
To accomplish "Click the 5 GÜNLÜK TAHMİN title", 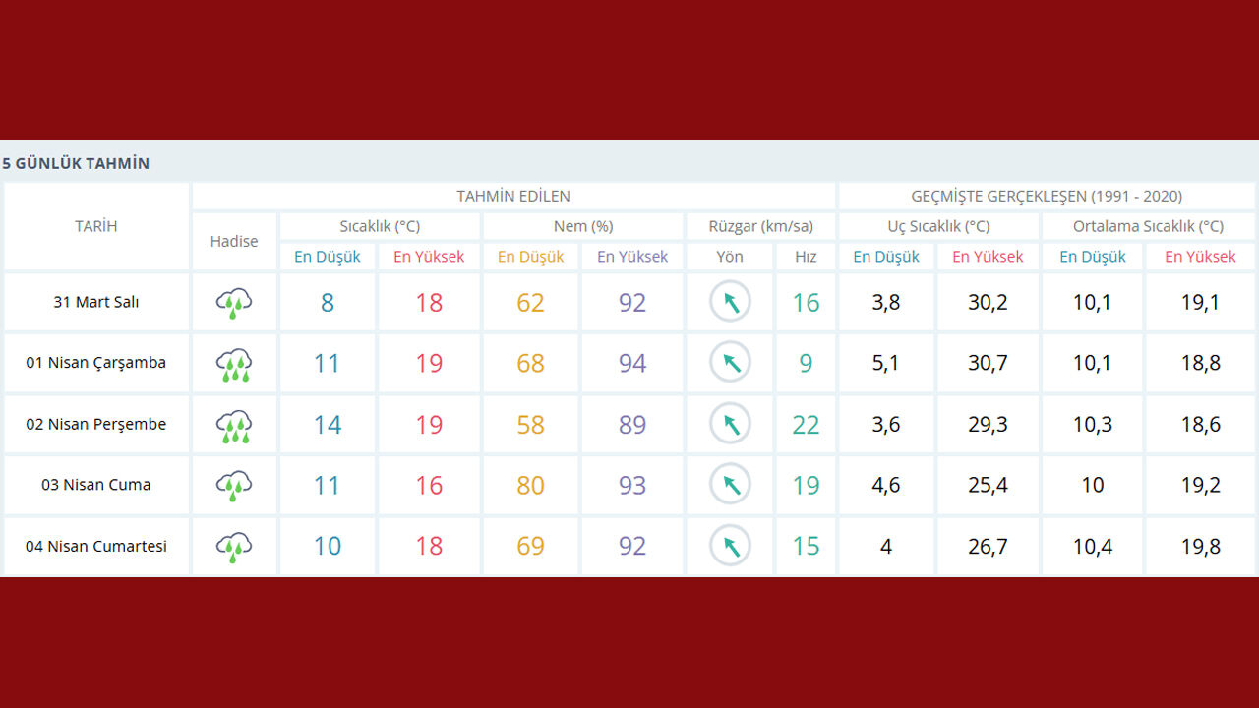I will pyautogui.click(x=76, y=163).
